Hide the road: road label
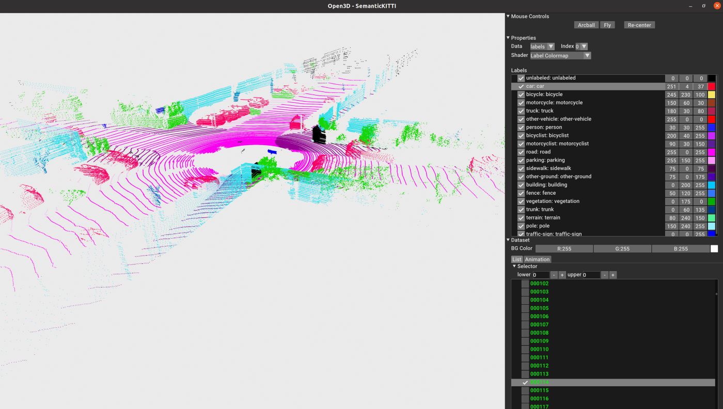 [521, 152]
